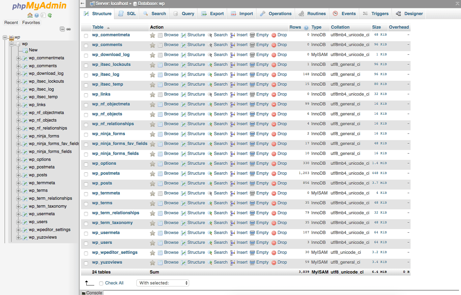Open wp_posts table link in list

102,183
